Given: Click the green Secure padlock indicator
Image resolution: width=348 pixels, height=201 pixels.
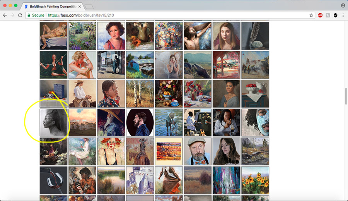Looking at the screenshot, I should tap(36, 15).
